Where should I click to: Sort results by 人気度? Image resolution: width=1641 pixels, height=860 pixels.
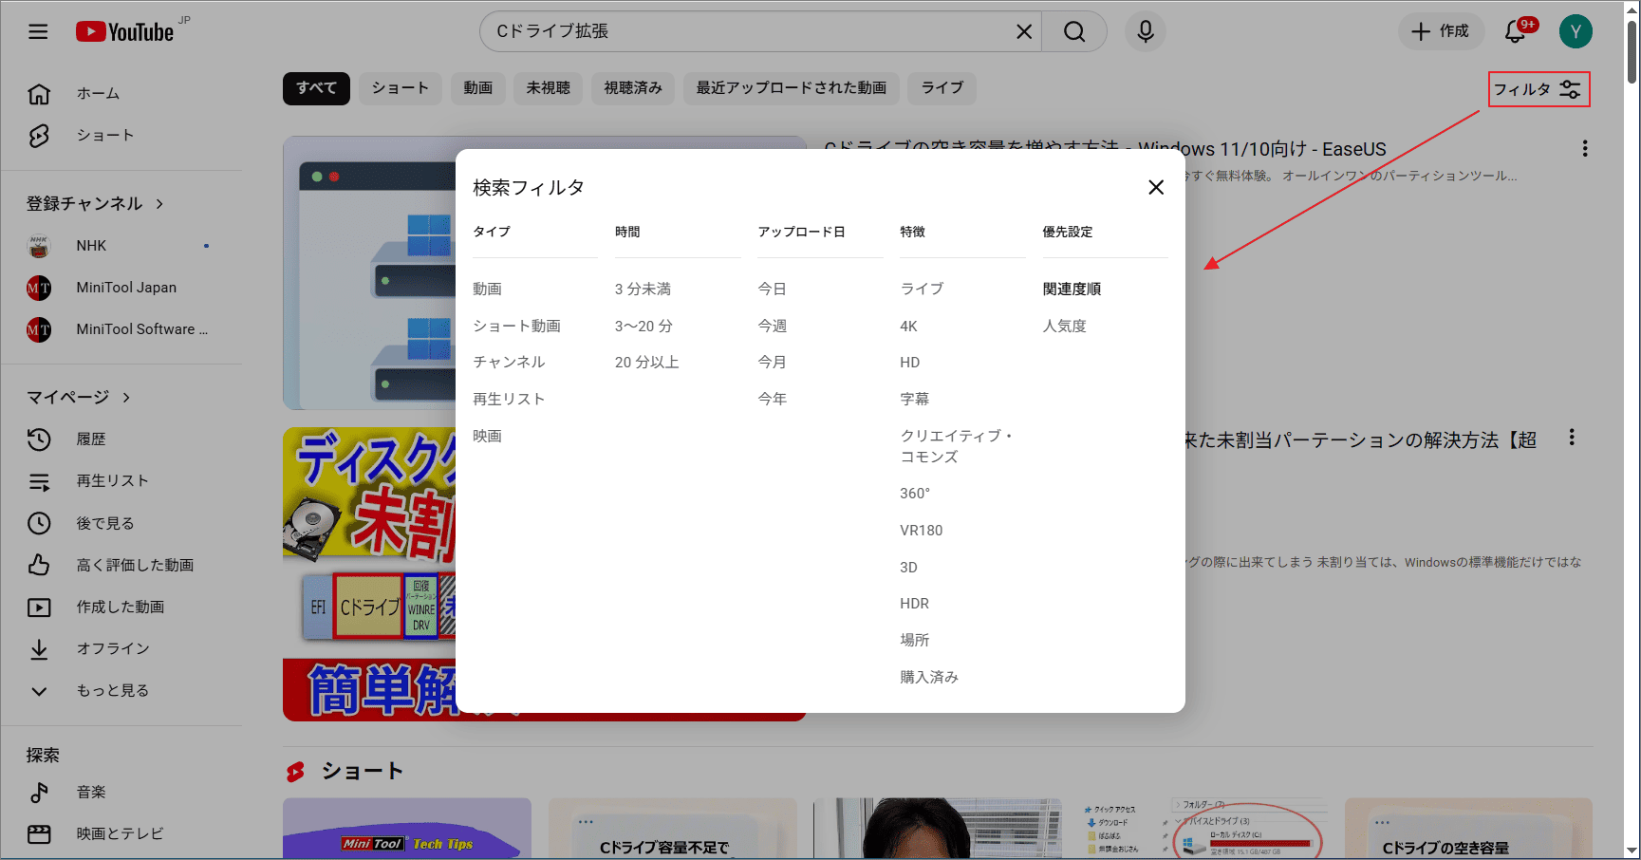click(1065, 325)
